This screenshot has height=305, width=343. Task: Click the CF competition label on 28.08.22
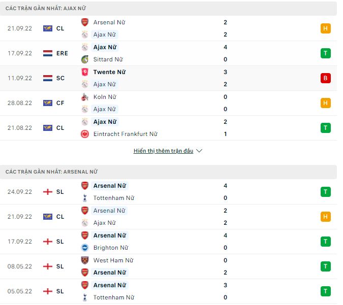[x=60, y=103]
